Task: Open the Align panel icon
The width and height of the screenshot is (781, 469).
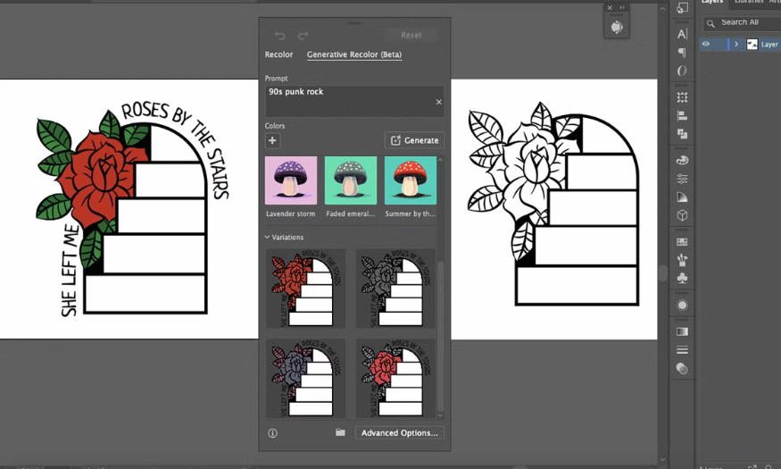Action: click(682, 115)
